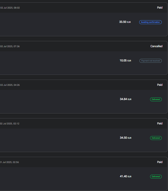This screenshot has width=168, height=191.
Task: Click Paid label on the 04:26 order
Action: [x=160, y=85]
